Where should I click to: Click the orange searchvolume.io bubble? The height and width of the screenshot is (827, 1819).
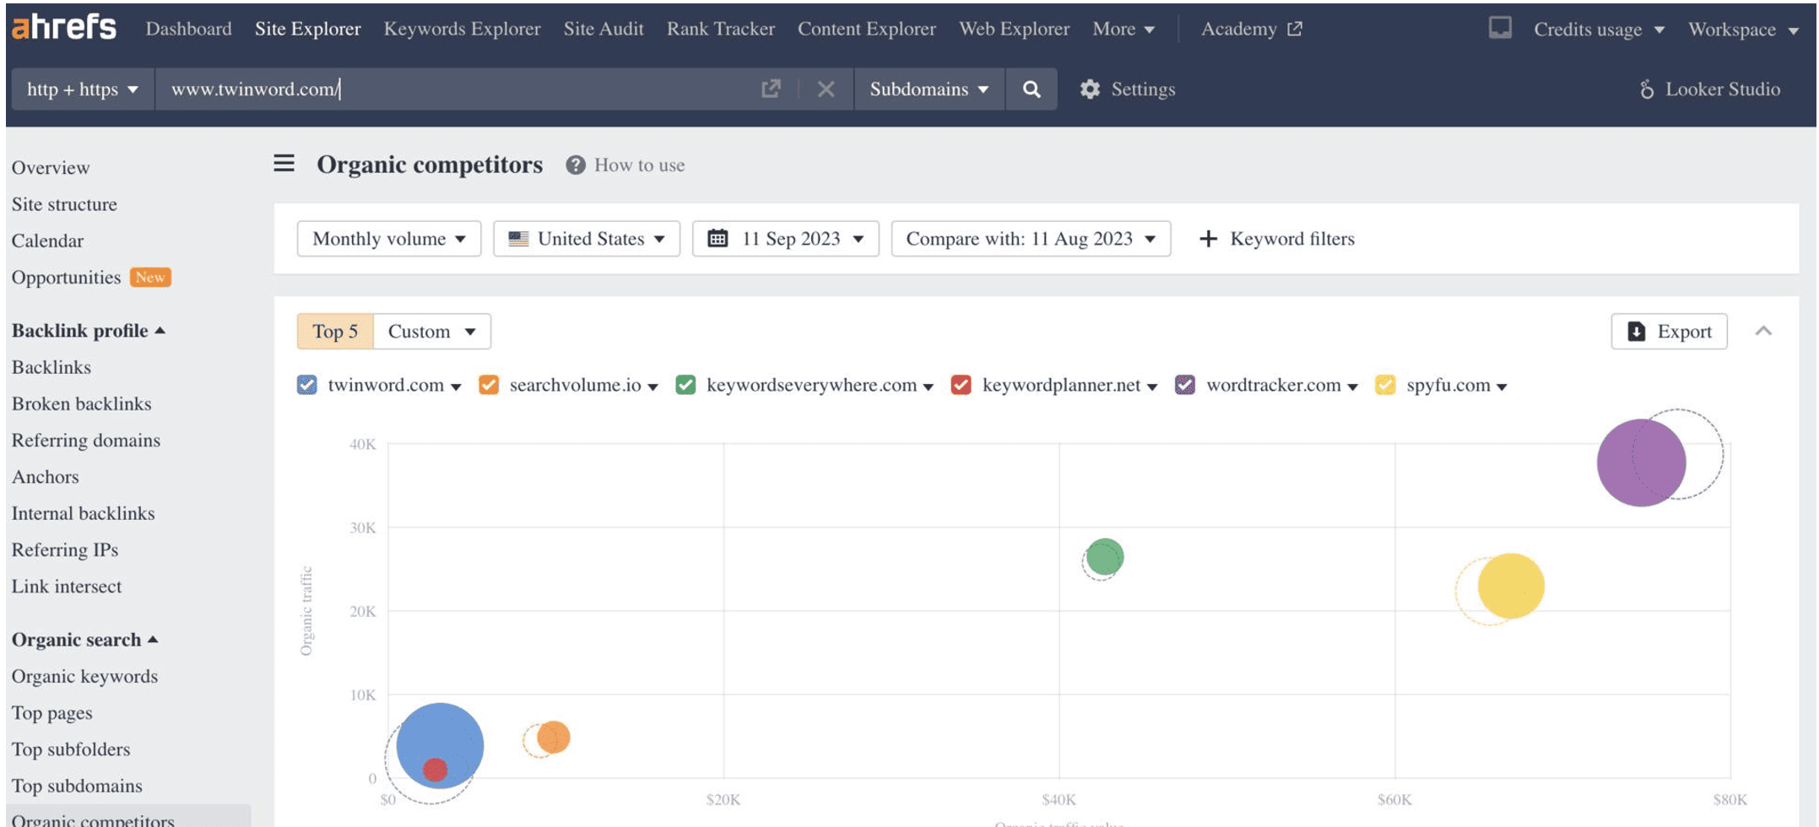point(554,737)
